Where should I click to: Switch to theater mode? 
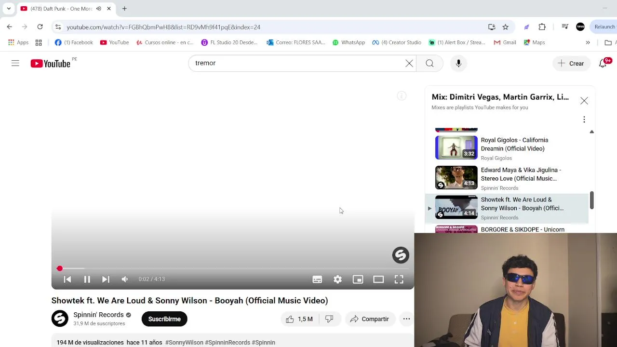tap(378, 280)
